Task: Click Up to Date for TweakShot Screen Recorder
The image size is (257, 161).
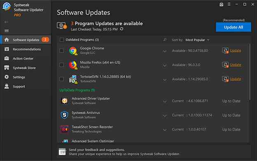Action: click(x=231, y=130)
